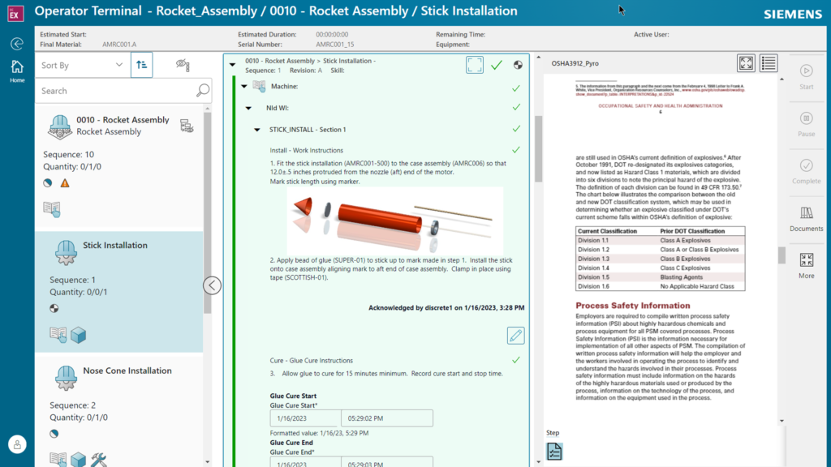Open the Home page
The image size is (831, 467).
(17, 71)
